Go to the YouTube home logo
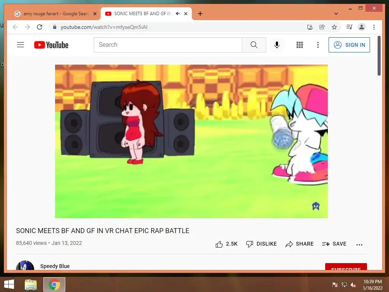The width and height of the screenshot is (389, 292). [x=51, y=45]
